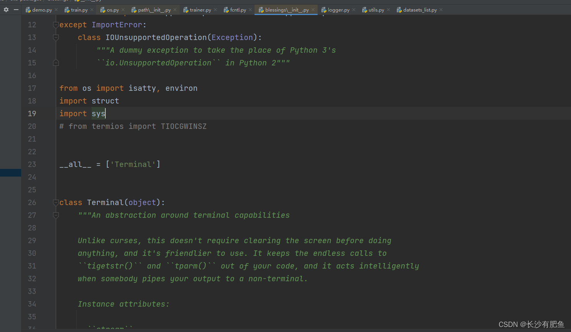The width and height of the screenshot is (571, 332).
Task: Click on 'struct' in the import line
Action: 105,101
